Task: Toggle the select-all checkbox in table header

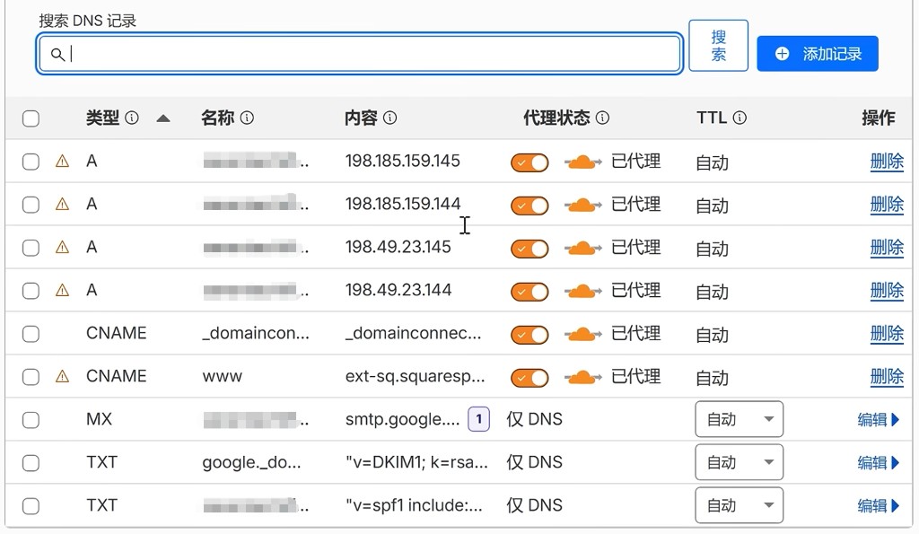Action: (31, 118)
